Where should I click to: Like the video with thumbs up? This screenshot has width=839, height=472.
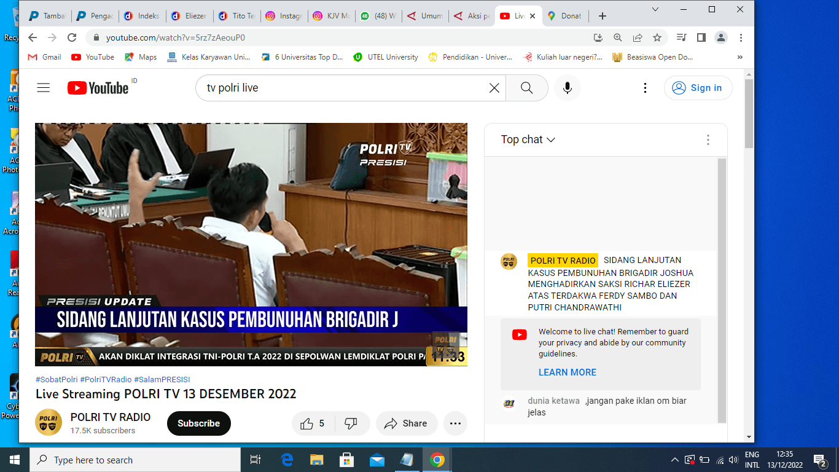(x=313, y=423)
